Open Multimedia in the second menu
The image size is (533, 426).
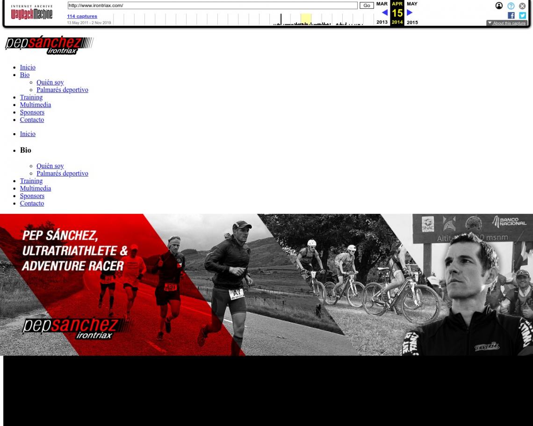pyautogui.click(x=36, y=188)
